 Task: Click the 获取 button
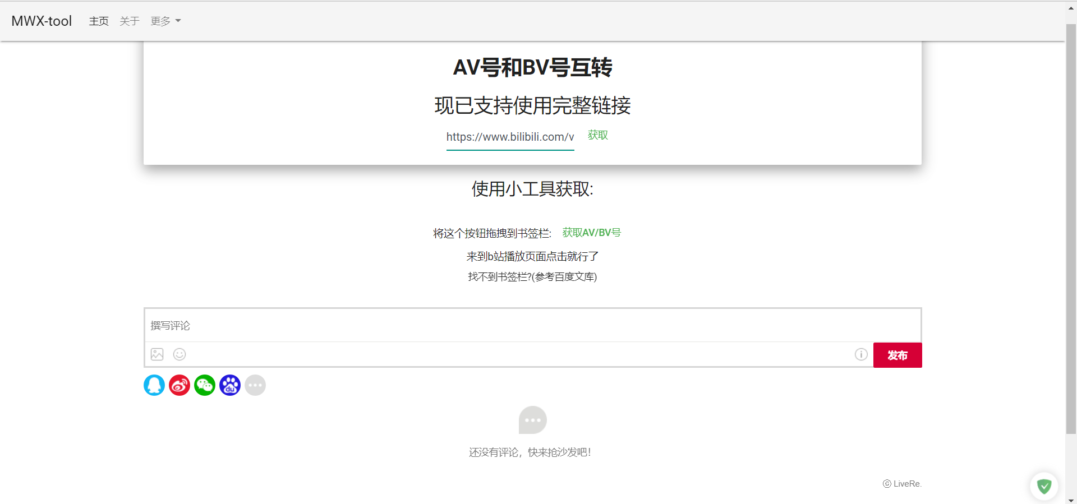tap(598, 135)
